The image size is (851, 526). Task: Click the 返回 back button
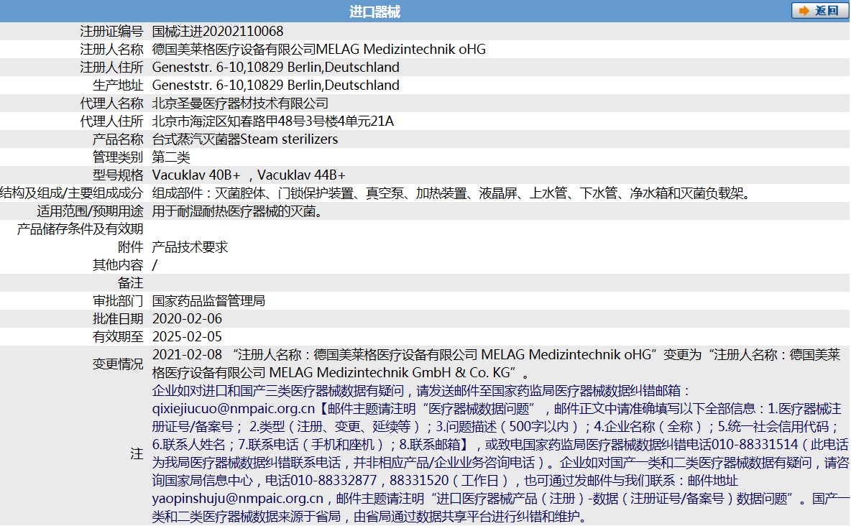tap(820, 11)
